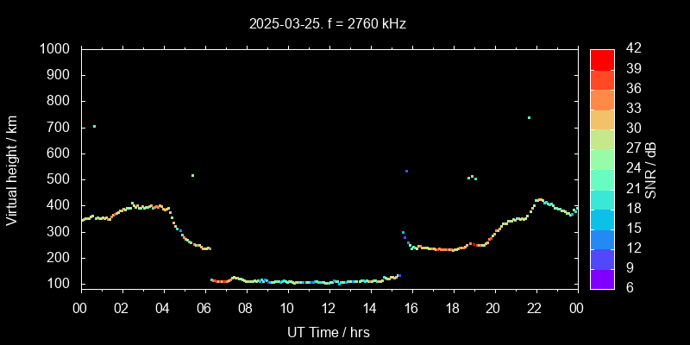Click the 100 tick label on the height axis
Image resolution: width=690 pixels, height=345 pixels.
60,284
